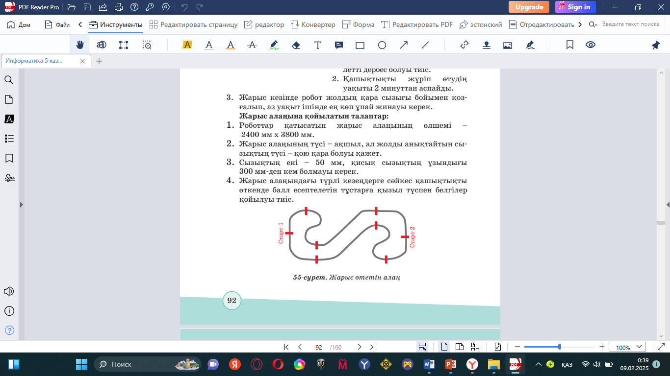670x376 pixels.
Task: Open the zoom percentage dropdown
Action: [627, 347]
